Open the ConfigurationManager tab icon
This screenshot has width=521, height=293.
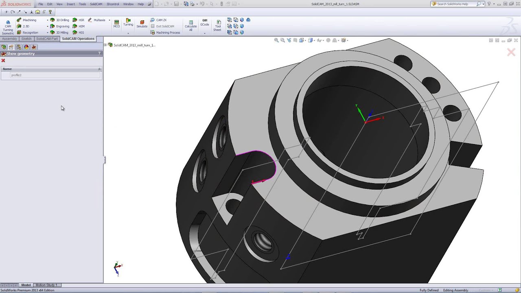coord(19,47)
